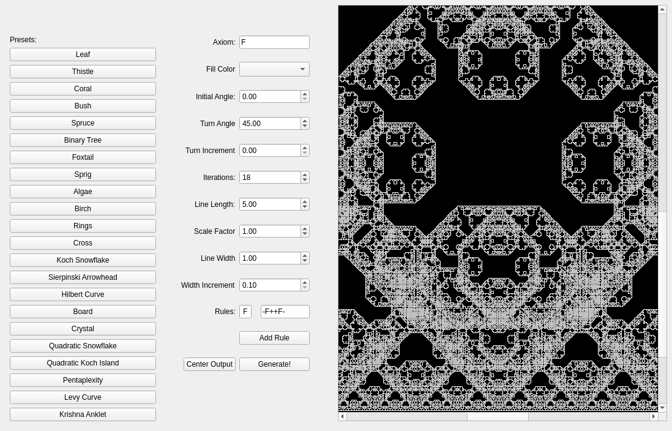Image resolution: width=672 pixels, height=431 pixels.
Task: Decrease the Turn Angle using the down arrow
Action: click(x=304, y=126)
